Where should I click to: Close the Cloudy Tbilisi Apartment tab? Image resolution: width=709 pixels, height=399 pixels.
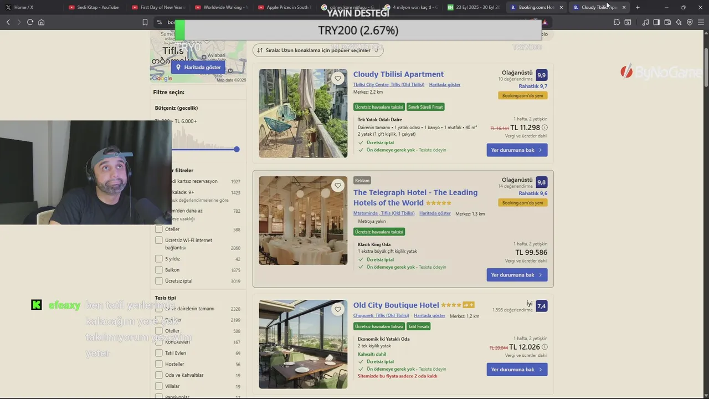624,7
